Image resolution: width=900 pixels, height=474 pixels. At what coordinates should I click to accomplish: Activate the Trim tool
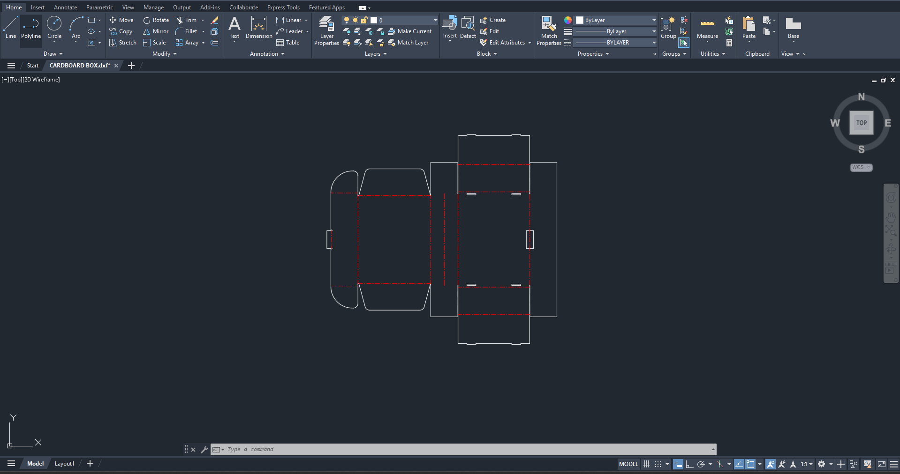(x=180, y=20)
